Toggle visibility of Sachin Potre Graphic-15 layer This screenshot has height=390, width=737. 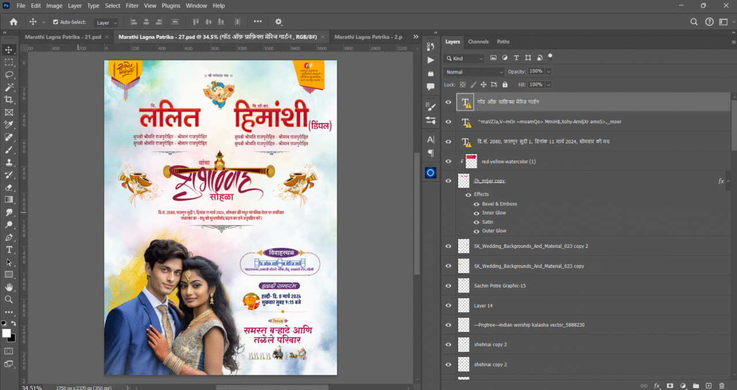pos(449,285)
